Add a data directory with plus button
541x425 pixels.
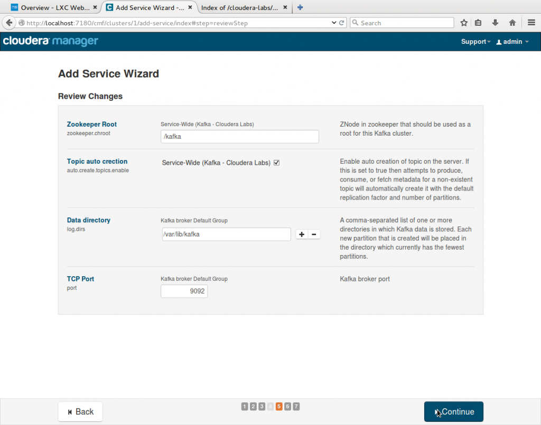pos(302,234)
